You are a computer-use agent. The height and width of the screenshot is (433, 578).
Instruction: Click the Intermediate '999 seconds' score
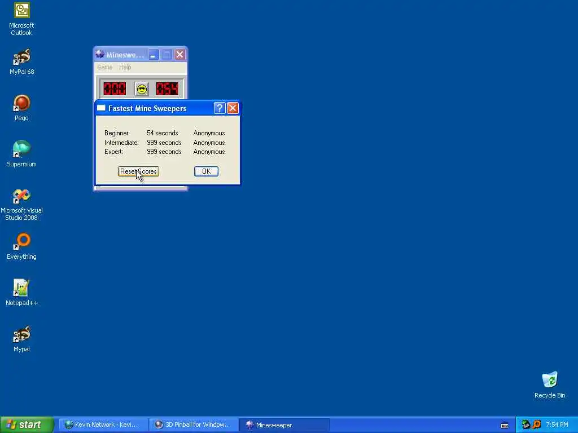point(164,143)
